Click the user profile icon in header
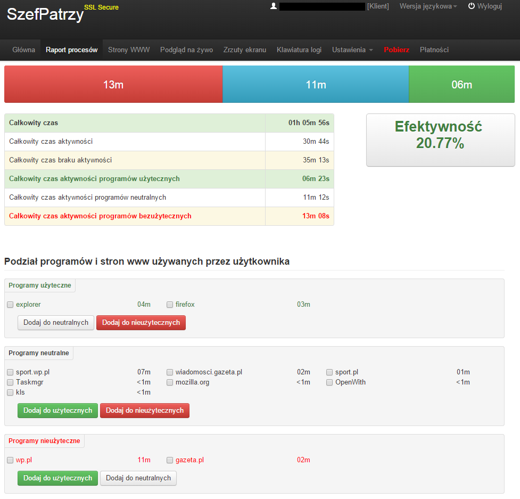 (273, 6)
